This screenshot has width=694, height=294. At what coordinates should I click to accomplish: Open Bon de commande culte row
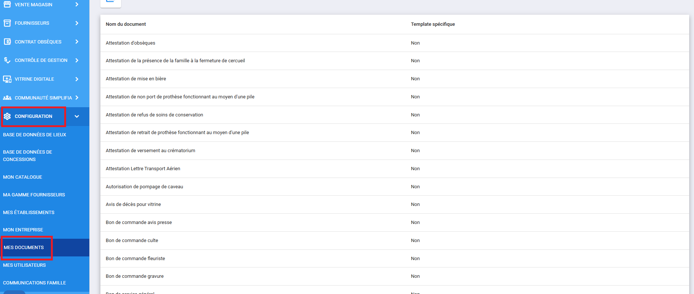[x=395, y=241]
